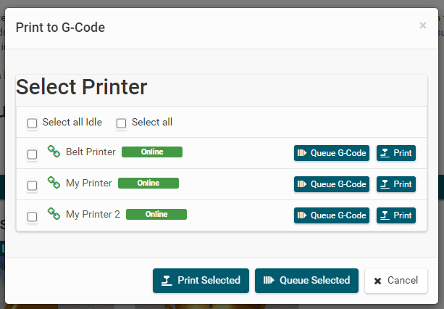Click the Online badge for Belt Printer

(151, 152)
